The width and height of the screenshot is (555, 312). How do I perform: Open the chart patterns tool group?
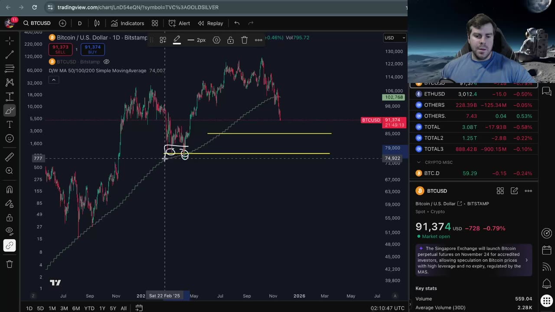(9, 82)
